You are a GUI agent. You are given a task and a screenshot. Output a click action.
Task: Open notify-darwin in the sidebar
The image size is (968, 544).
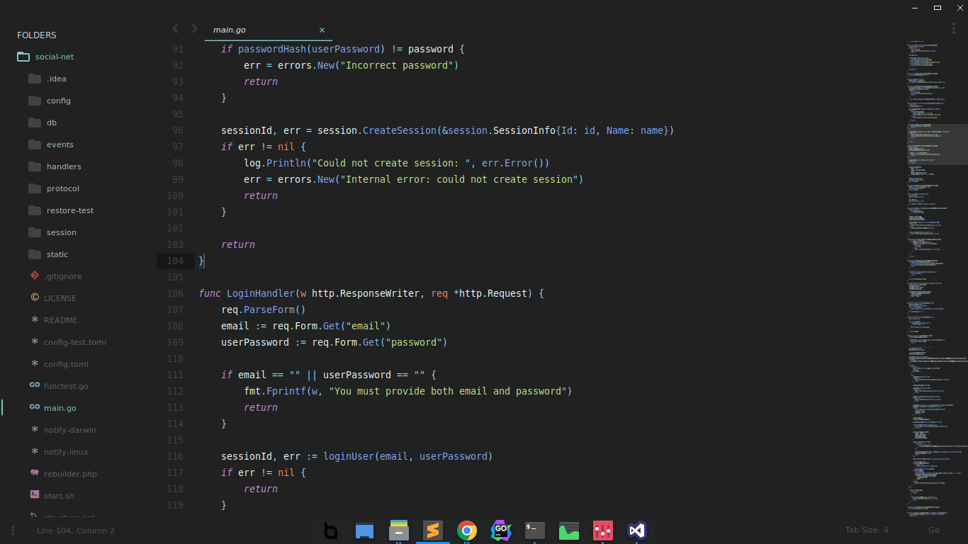click(x=70, y=430)
